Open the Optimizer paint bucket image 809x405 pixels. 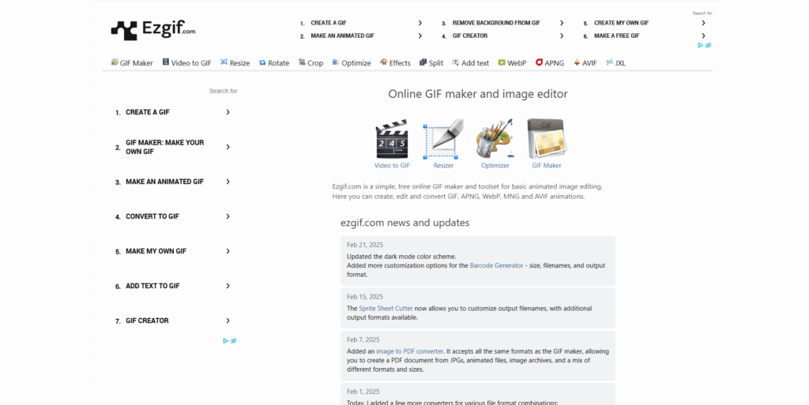495,139
